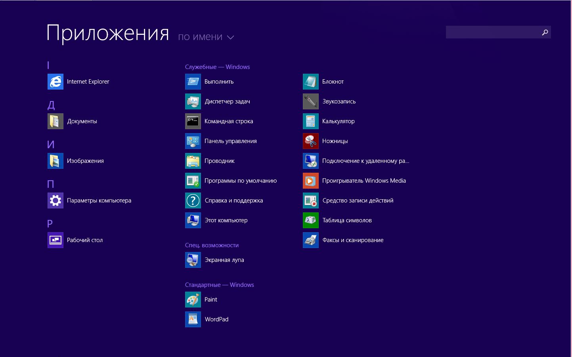Open the Калькулятор icon
Image resolution: width=572 pixels, height=357 pixels.
coord(311,121)
